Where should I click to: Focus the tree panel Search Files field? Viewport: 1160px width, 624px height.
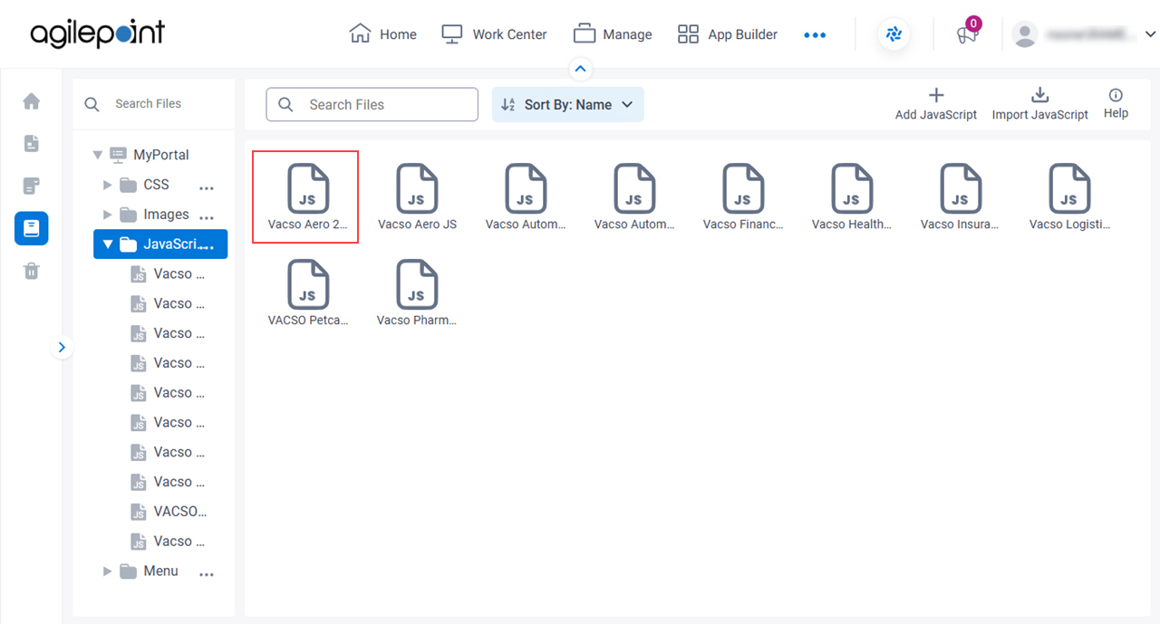pos(153,104)
